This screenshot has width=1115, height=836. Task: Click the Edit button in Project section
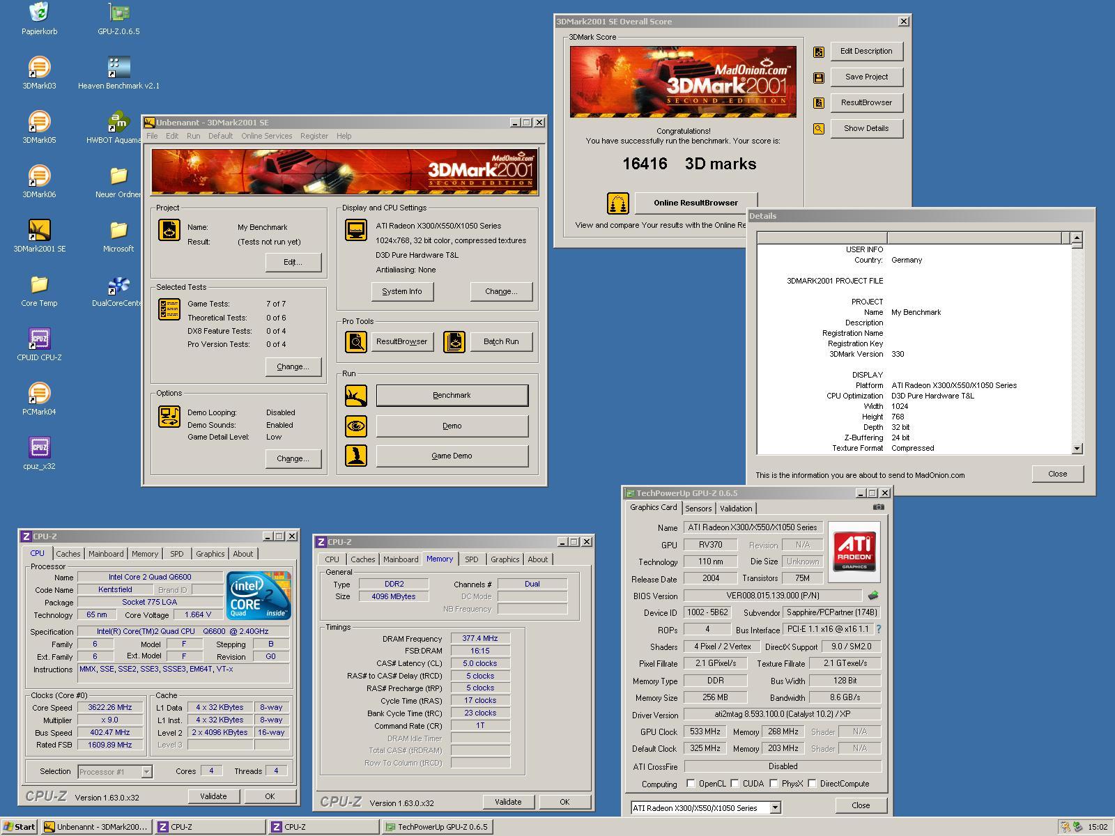(x=293, y=262)
